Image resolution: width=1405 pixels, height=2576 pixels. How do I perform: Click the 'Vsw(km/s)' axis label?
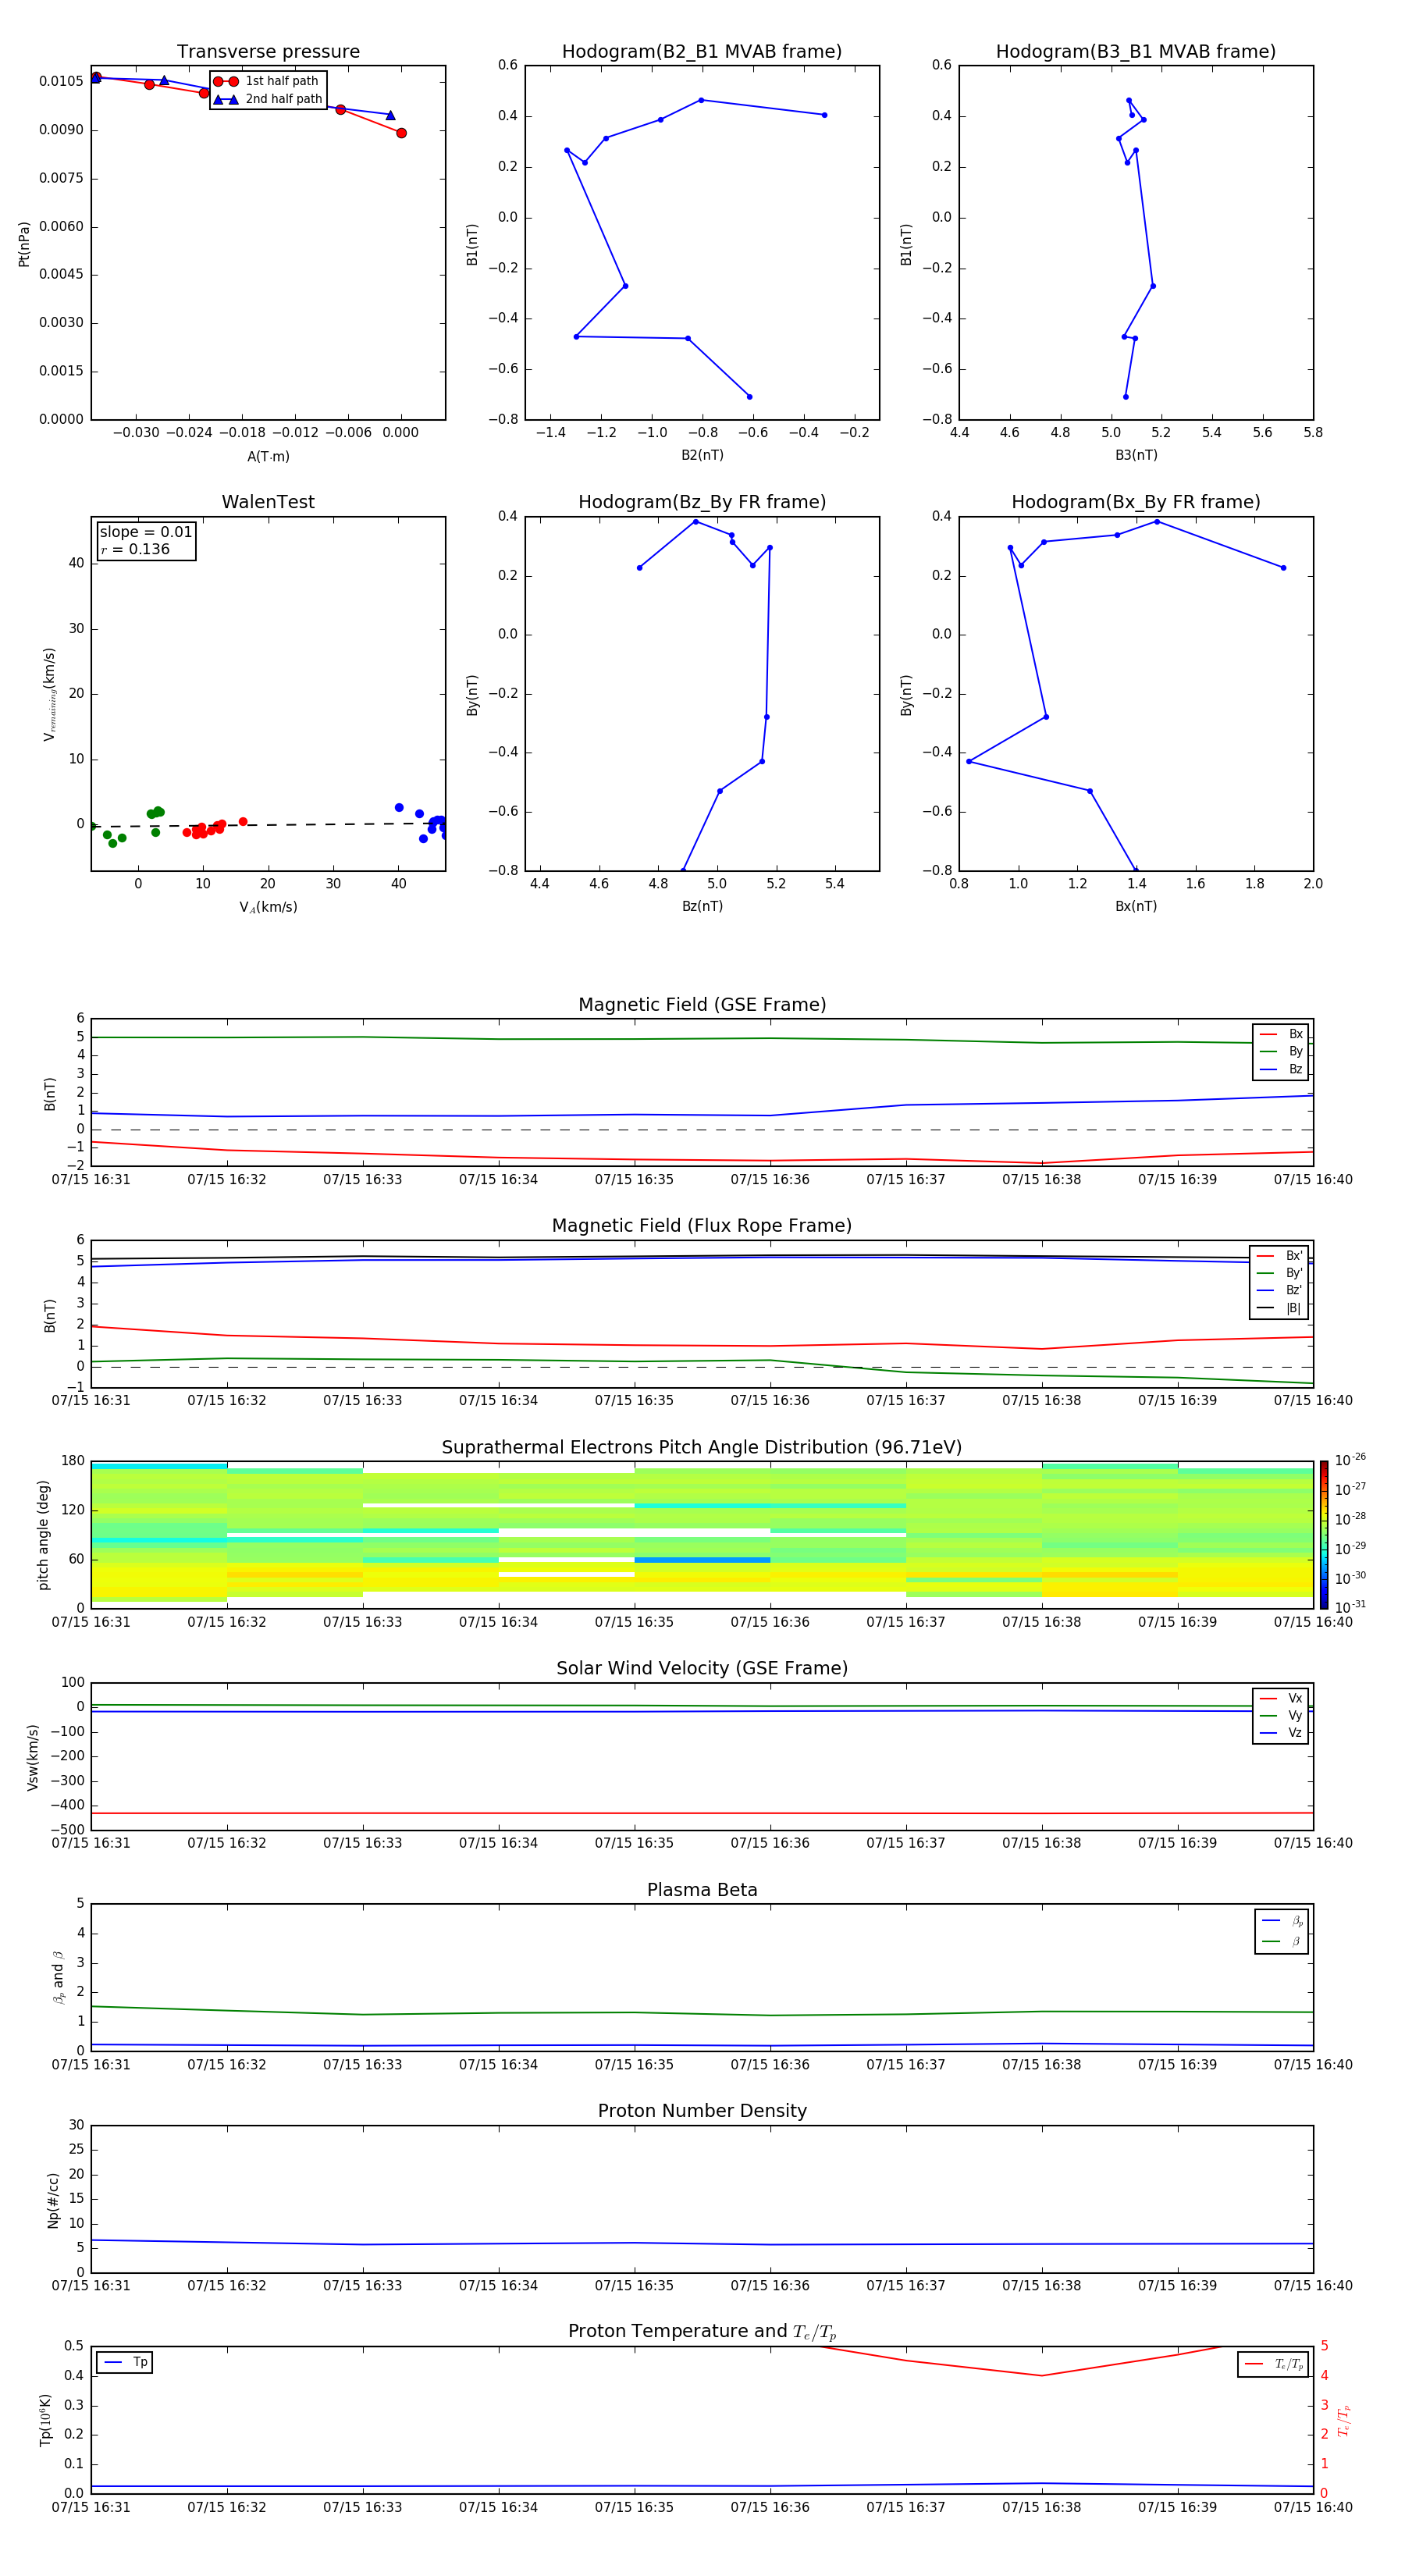(33, 1756)
